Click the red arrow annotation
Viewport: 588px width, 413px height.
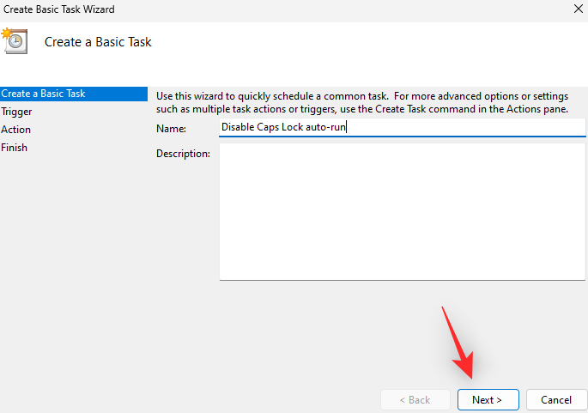click(x=458, y=343)
